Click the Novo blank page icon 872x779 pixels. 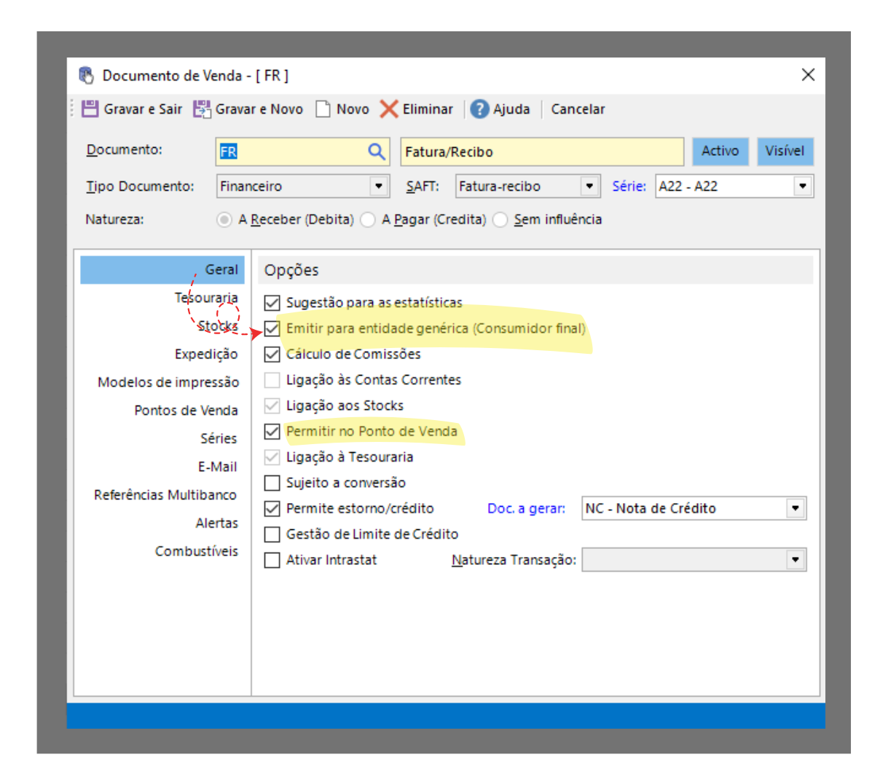[x=323, y=109]
